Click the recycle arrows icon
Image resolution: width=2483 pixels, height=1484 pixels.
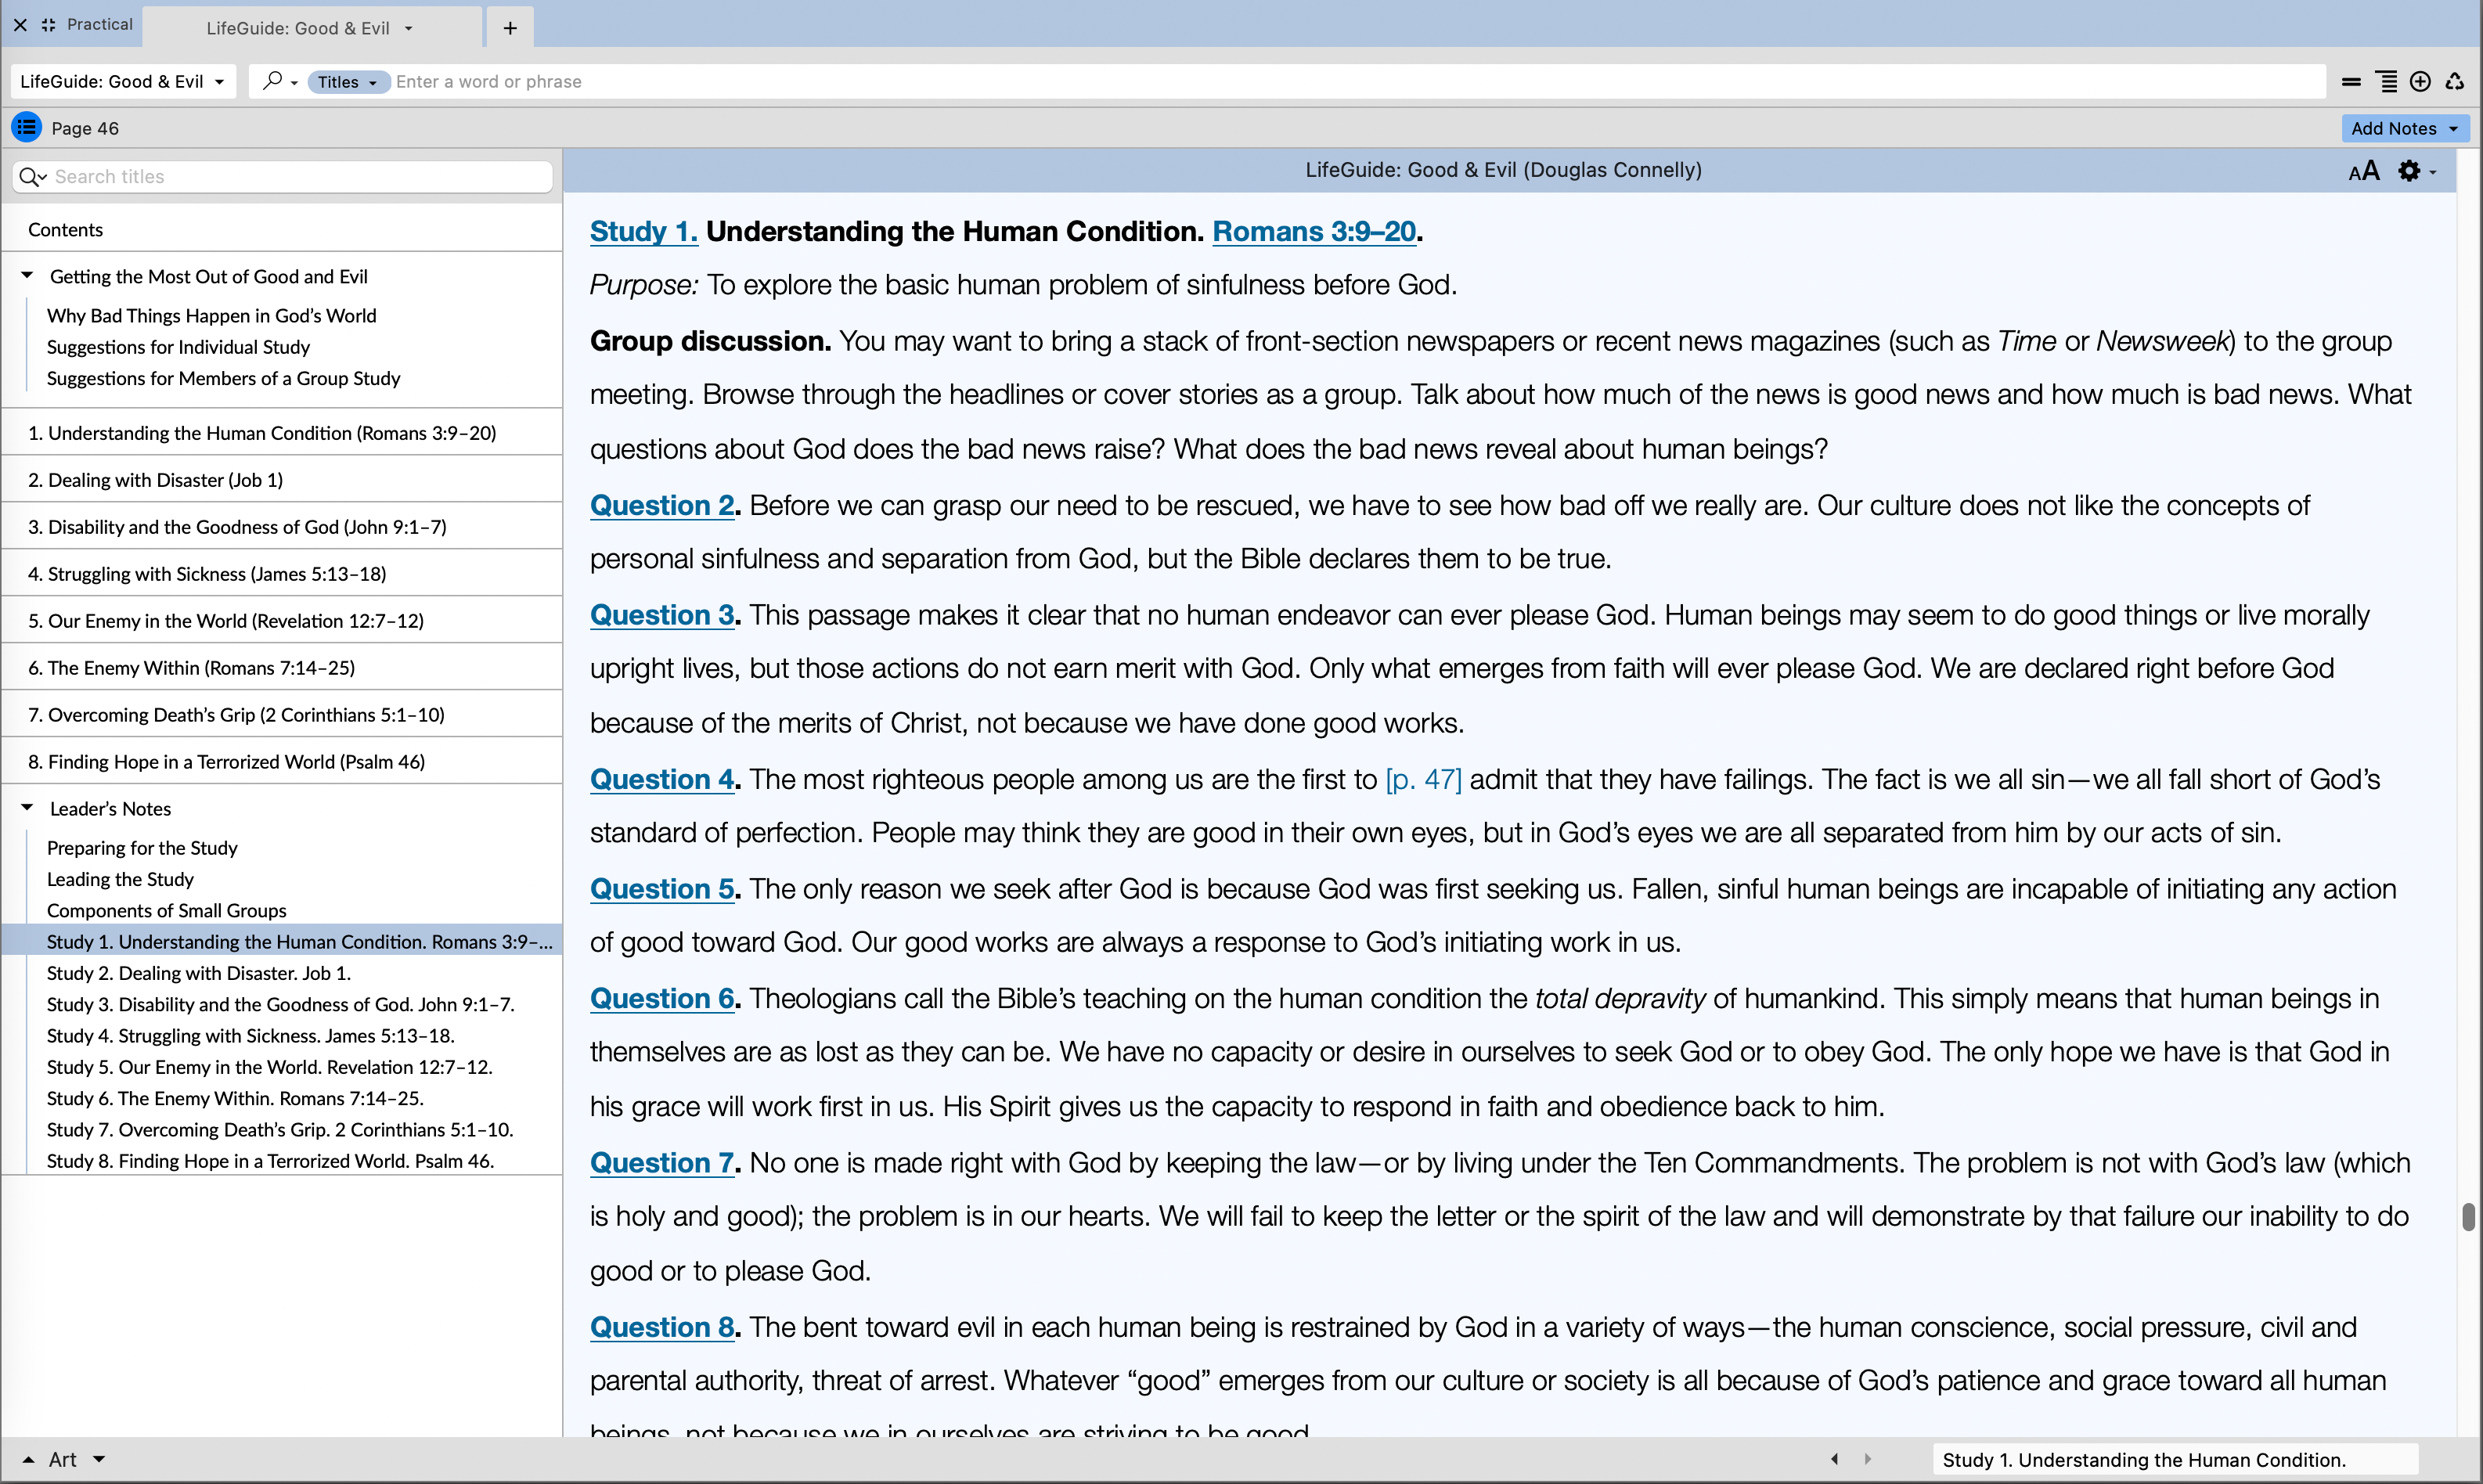point(2455,82)
